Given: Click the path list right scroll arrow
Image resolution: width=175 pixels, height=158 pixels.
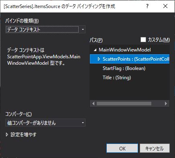Looking at the screenshot, I should (x=166, y=103).
